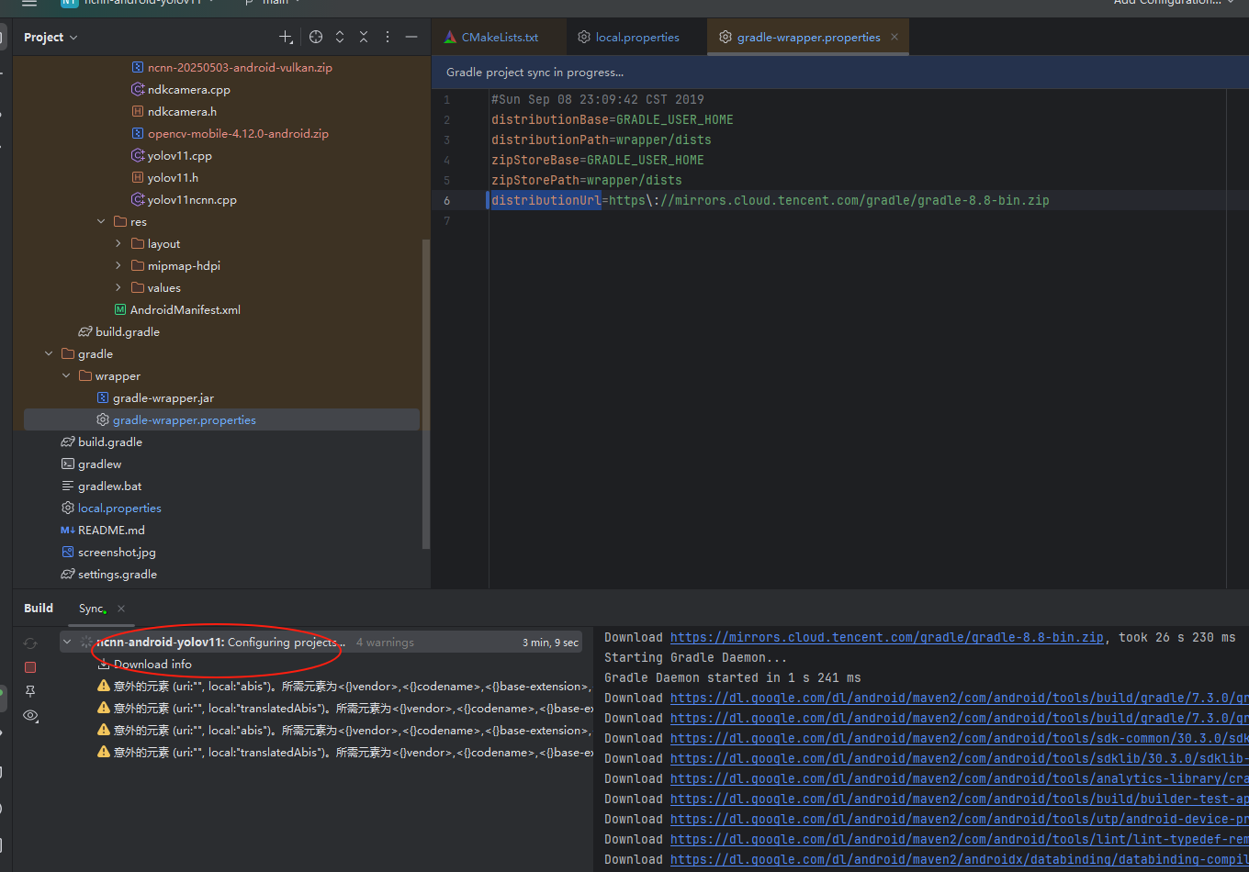Select the gradle-wrapper.properties editor tab
The height and width of the screenshot is (872, 1249).
tap(808, 38)
